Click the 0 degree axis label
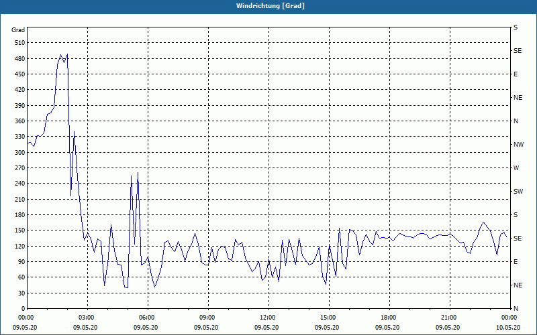This screenshot has height=335, width=537. tap(23, 309)
